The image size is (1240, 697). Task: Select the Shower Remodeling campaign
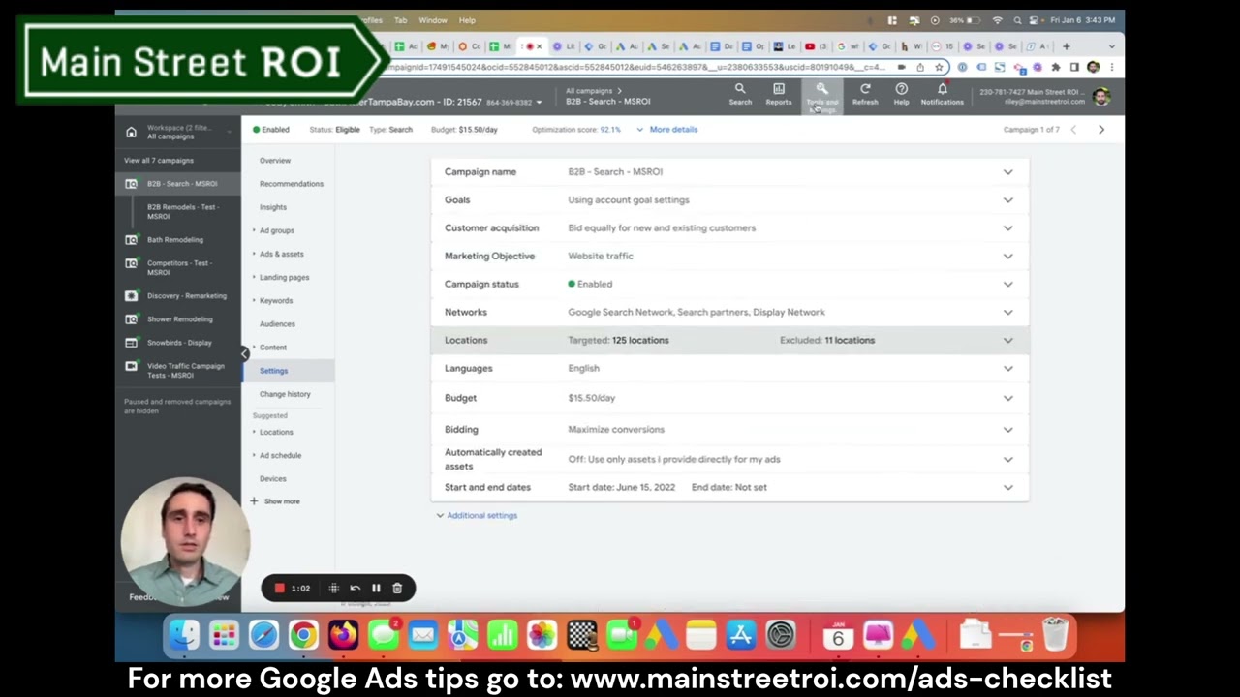click(x=179, y=319)
